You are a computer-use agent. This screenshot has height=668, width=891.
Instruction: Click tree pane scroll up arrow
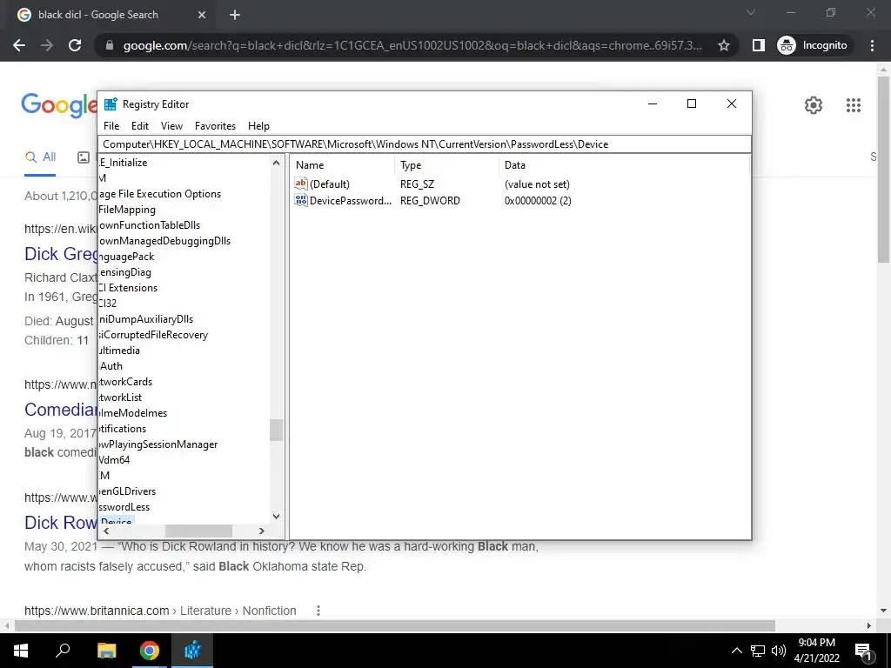click(x=276, y=163)
